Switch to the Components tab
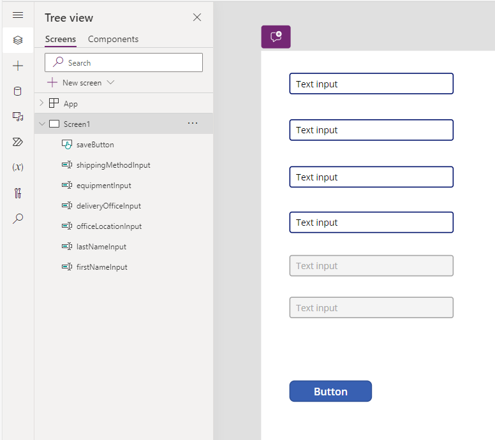This screenshot has width=495, height=440. click(x=113, y=39)
